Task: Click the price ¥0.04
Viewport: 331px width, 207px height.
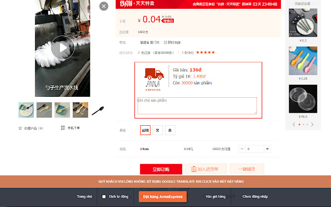Action: [x=149, y=20]
